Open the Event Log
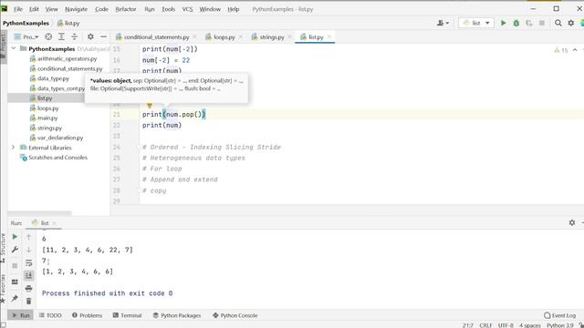Viewport: 584px width, 328px height. (x=559, y=315)
